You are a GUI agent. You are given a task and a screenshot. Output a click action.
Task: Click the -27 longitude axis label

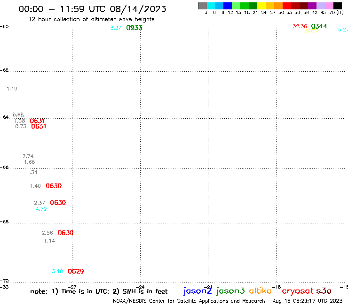(x=72, y=287)
